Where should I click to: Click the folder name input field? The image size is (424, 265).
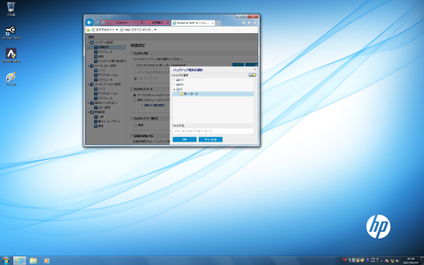[212, 131]
